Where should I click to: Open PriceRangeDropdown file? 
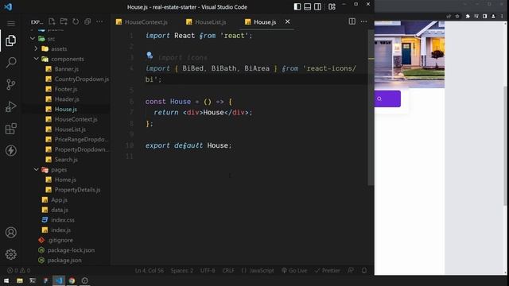point(81,140)
